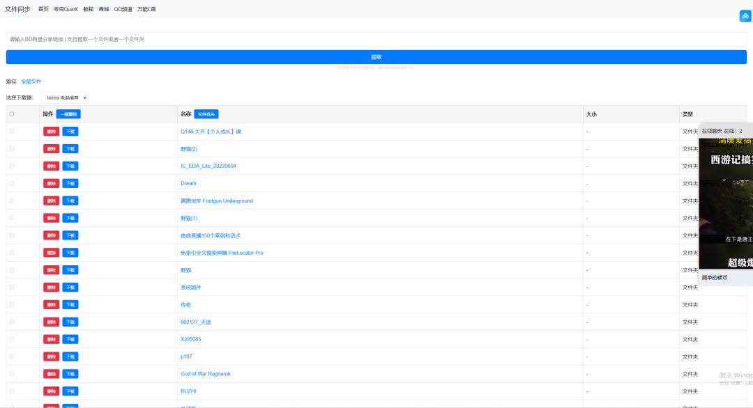Click the 文件优先 sort button
The image size is (753, 408).
206,114
